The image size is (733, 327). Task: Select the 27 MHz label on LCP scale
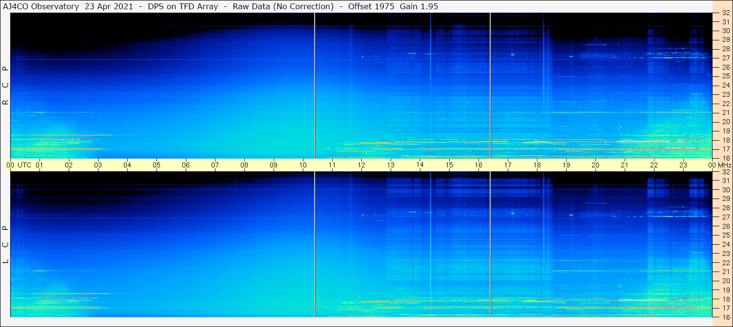[x=725, y=217]
